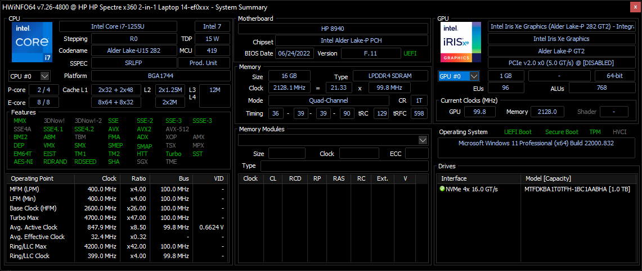Click the Ratio column header
Screen dimensions: 642x271
click(x=134, y=179)
